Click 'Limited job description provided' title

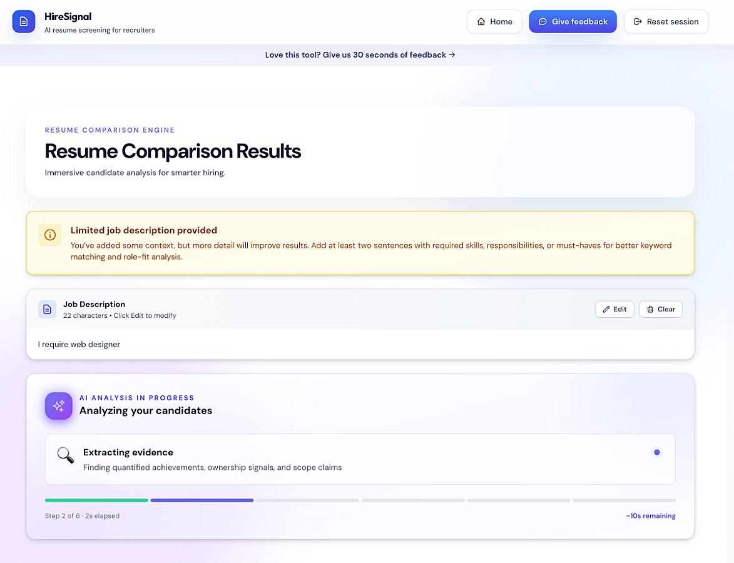[x=144, y=230]
